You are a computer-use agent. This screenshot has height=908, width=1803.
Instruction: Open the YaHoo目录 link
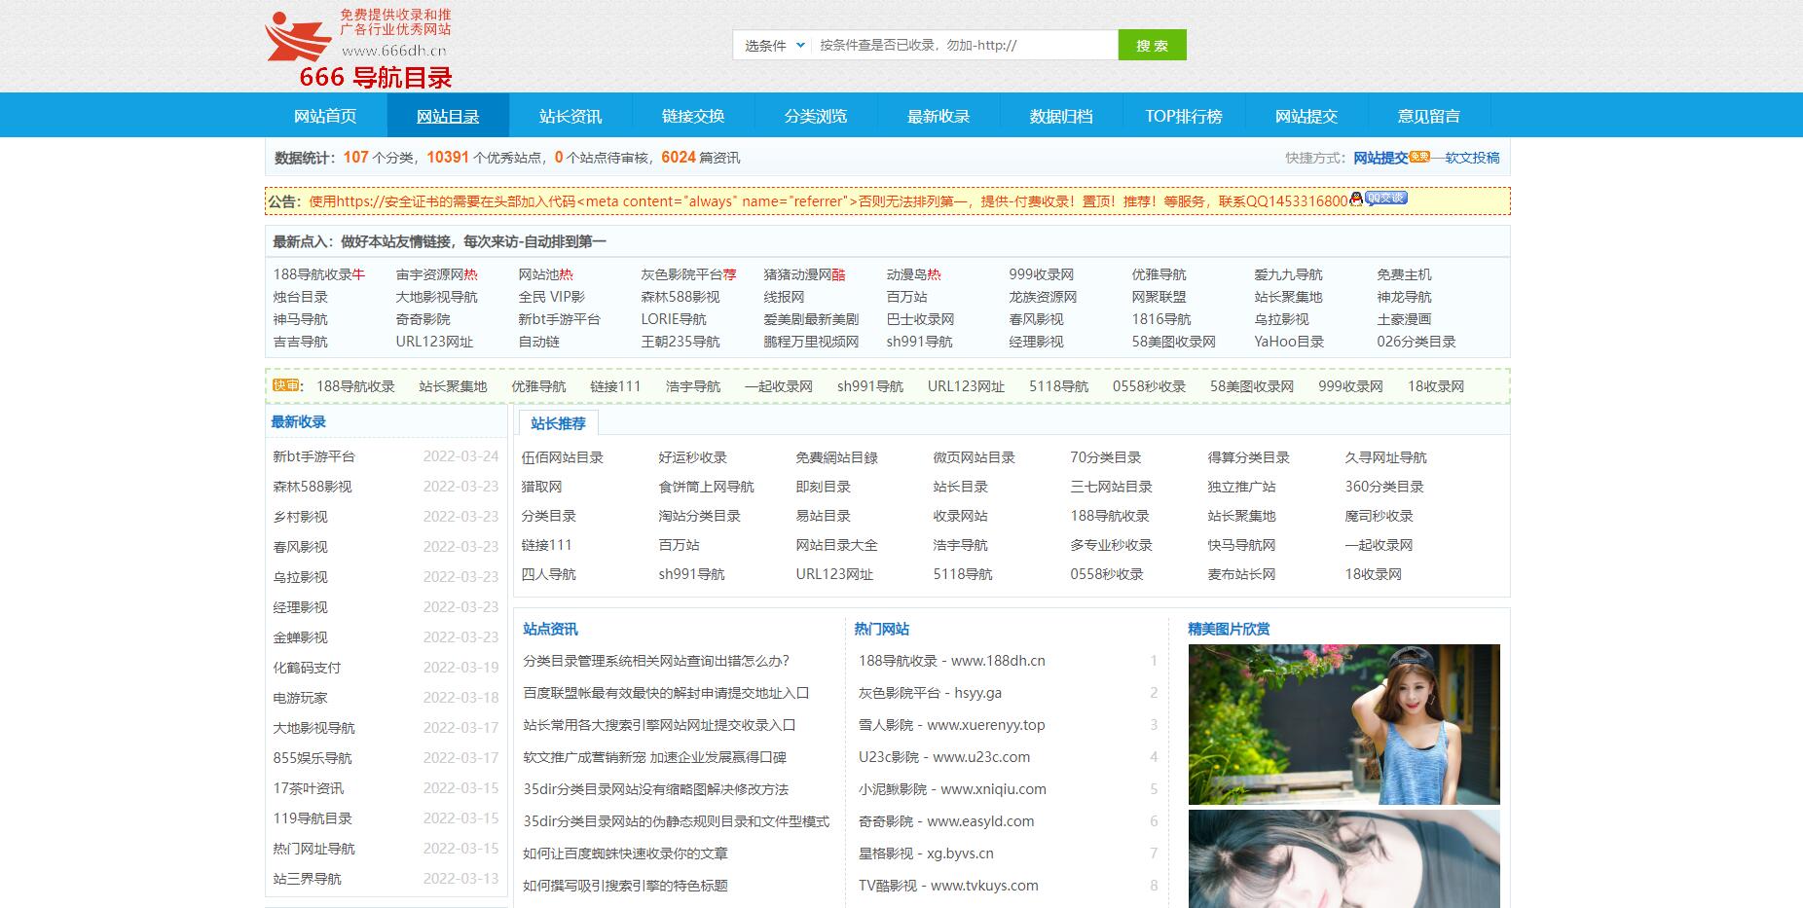(1289, 342)
